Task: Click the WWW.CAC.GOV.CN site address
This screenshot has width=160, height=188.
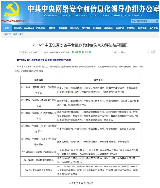Action: click(x=14, y=21)
